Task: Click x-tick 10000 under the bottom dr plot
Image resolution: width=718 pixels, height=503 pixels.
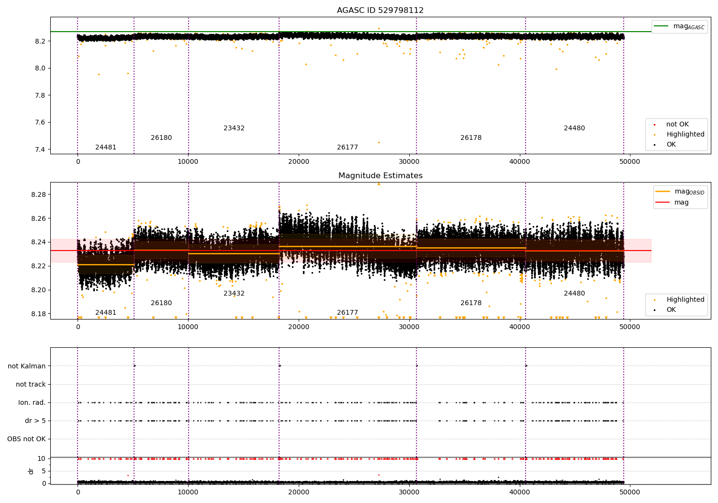Action: [188, 492]
